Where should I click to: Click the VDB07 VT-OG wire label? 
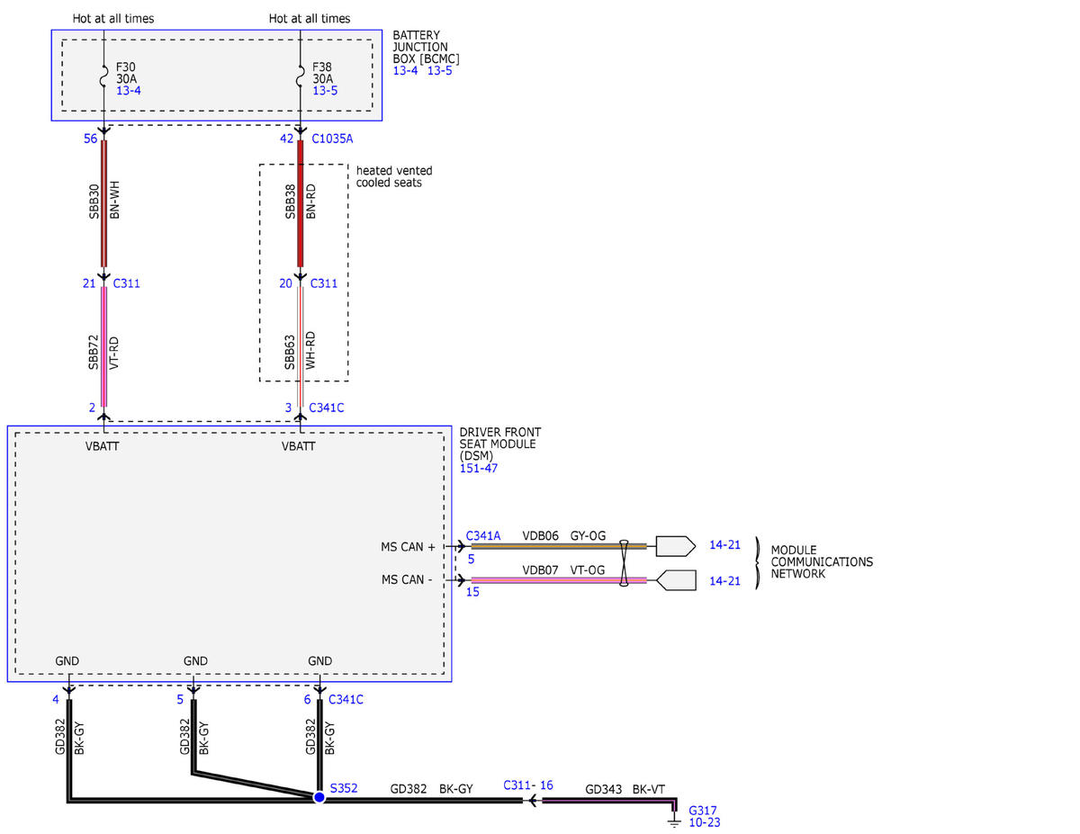[564, 570]
